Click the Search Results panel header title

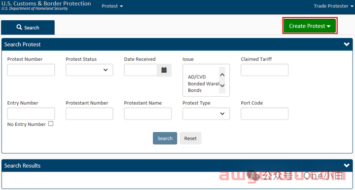22,166
